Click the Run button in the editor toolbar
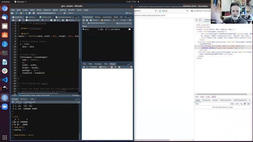This screenshot has width=253, height=142. click(x=57, y=20)
